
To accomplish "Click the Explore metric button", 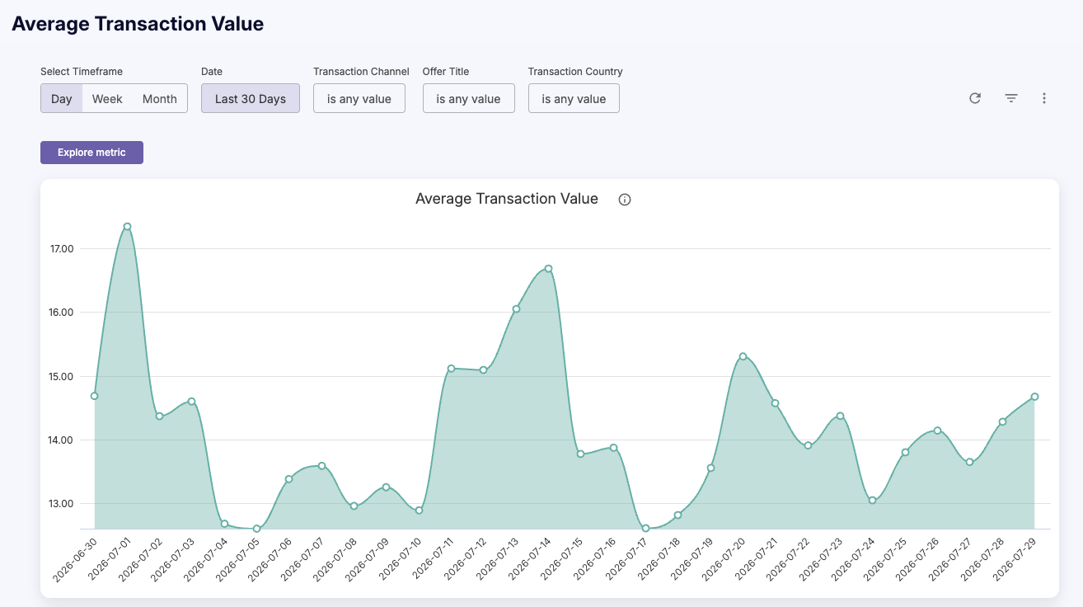I will 91,153.
